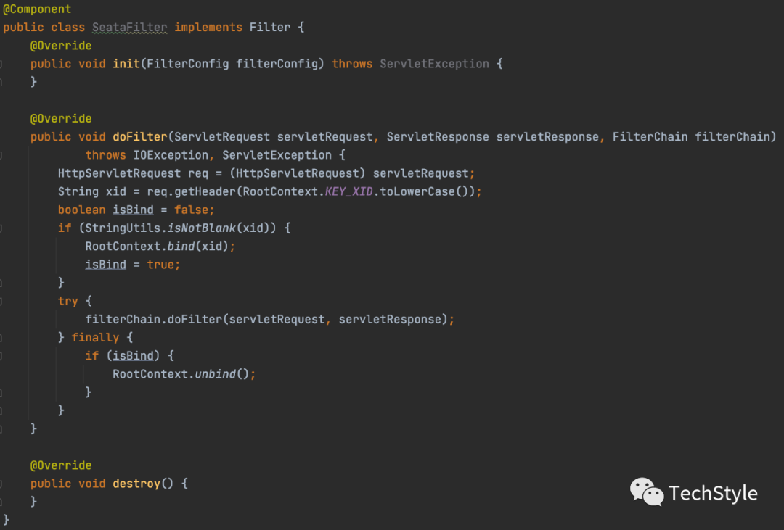
Task: Click the @Component annotation
Action: [38, 9]
